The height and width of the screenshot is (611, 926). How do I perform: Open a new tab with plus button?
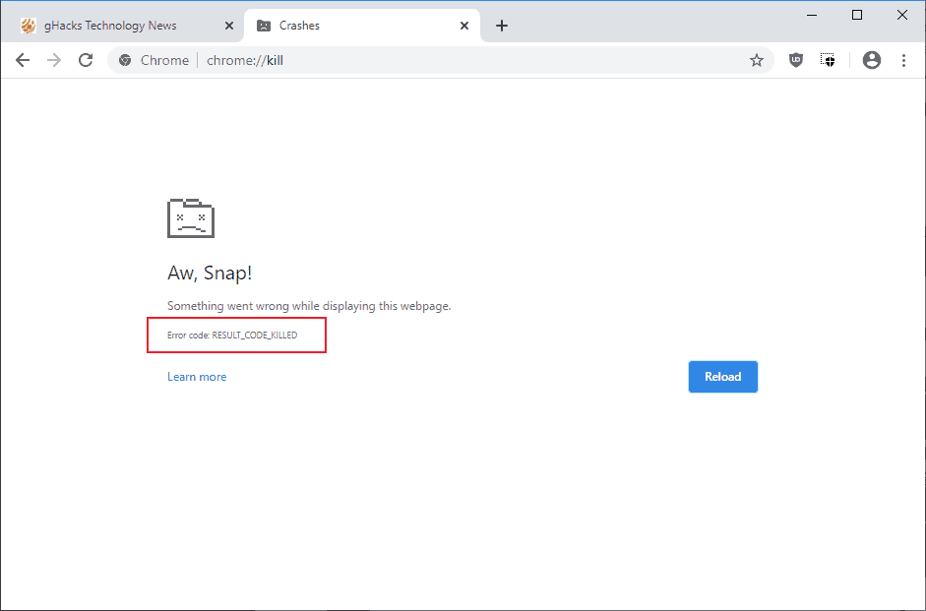click(x=502, y=26)
